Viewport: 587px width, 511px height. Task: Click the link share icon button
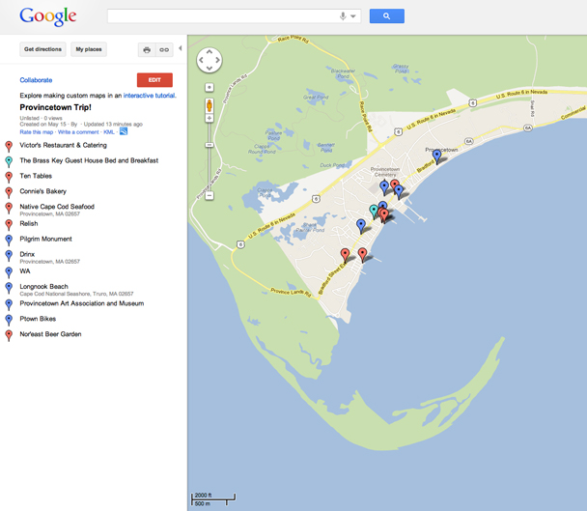click(x=164, y=49)
